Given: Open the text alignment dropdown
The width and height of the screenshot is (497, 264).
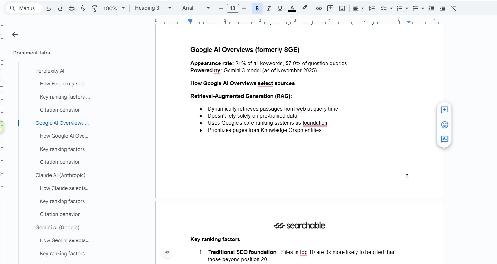Looking at the screenshot, I should tap(358, 8).
